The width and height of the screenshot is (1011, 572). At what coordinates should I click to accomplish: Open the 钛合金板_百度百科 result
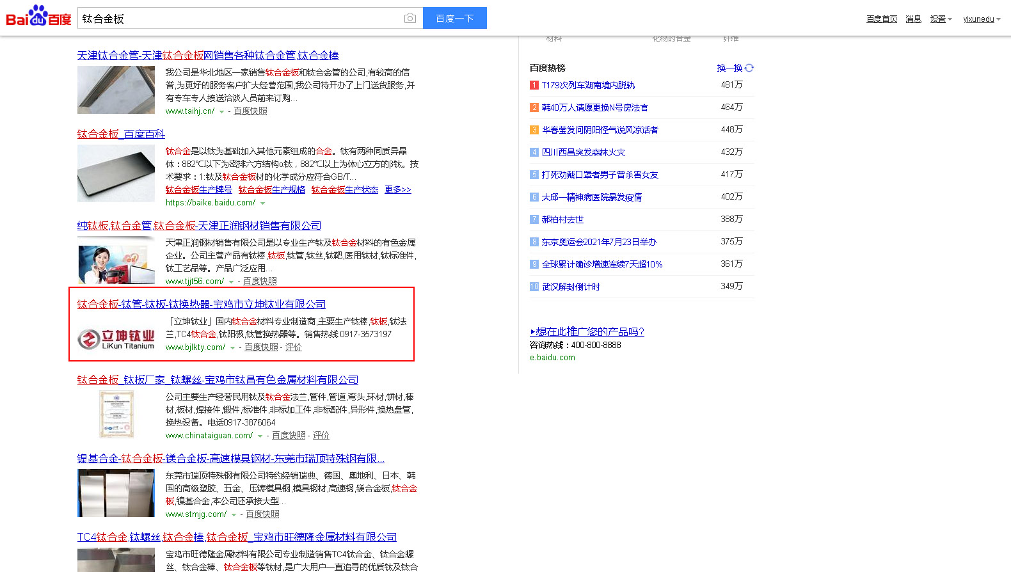pos(121,134)
